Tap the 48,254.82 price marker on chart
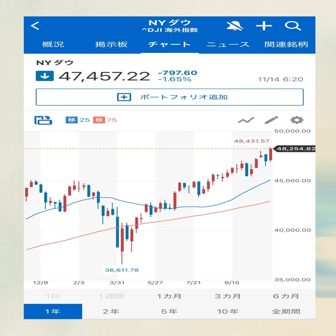This screenshot has width=336, height=336. coord(295,149)
